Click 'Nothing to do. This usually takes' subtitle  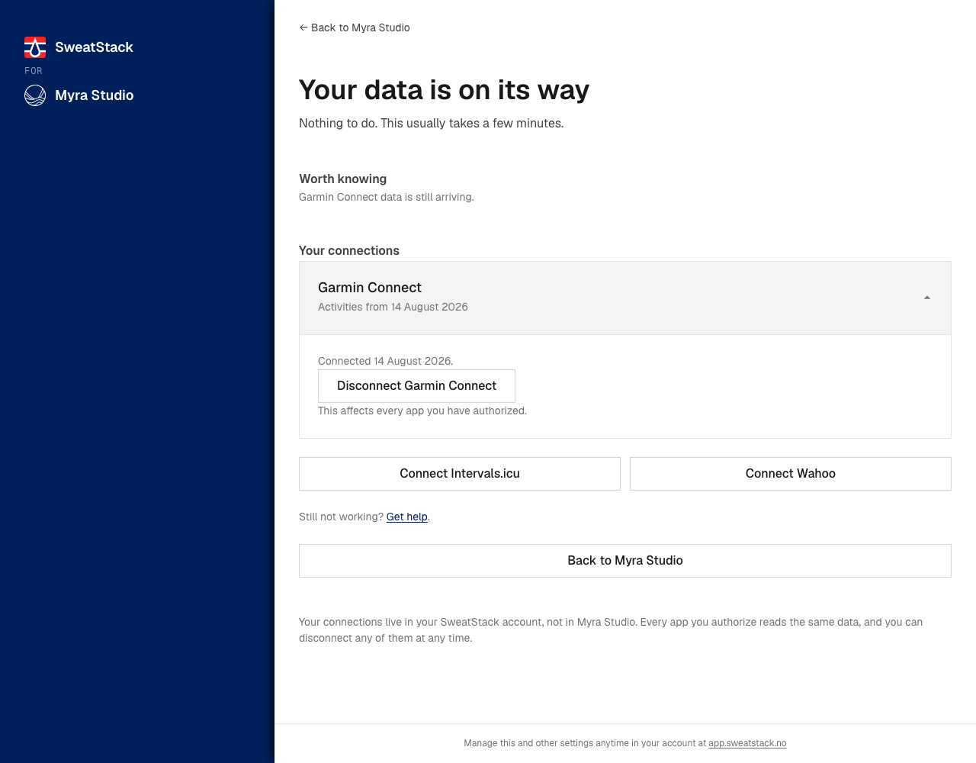coord(432,123)
